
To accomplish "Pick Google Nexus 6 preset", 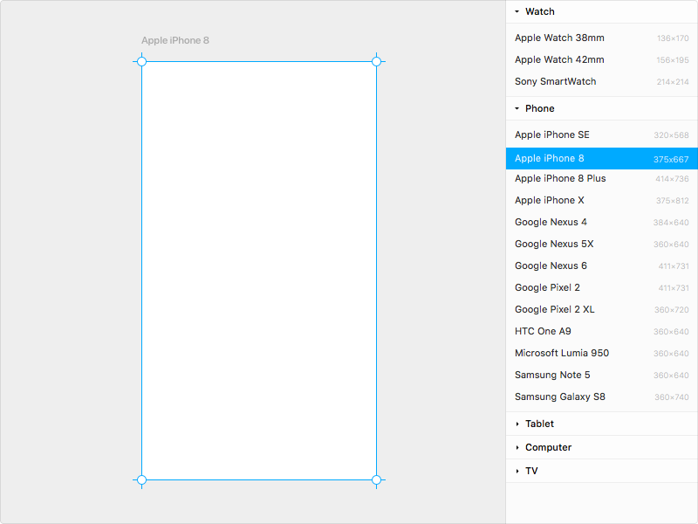I will 602,265.
